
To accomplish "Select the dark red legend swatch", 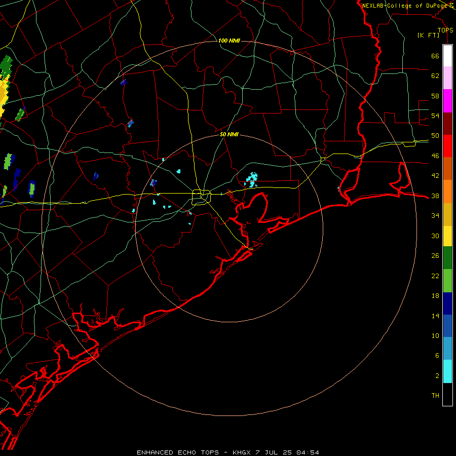I will [x=447, y=124].
